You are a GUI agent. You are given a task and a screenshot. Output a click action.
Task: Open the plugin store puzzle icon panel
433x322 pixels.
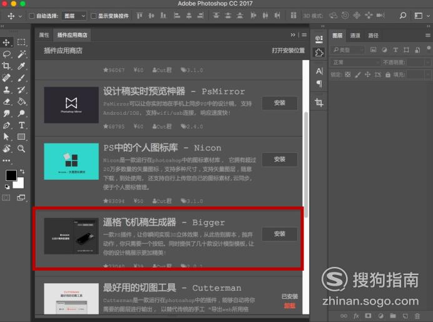click(319, 53)
